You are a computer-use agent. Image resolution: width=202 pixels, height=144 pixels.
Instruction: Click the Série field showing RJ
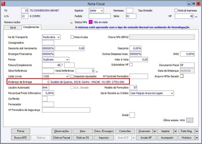[x=131, y=16]
